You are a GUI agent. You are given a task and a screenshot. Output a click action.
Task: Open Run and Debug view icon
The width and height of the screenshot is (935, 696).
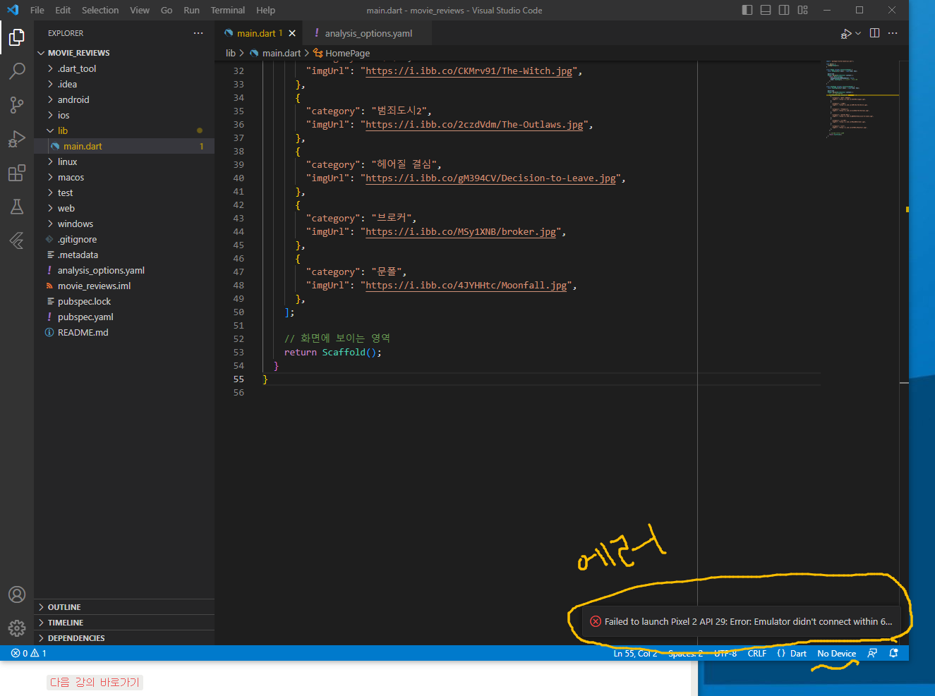17,139
